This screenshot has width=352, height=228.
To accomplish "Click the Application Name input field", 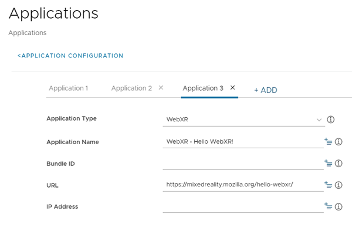I will pos(243,142).
